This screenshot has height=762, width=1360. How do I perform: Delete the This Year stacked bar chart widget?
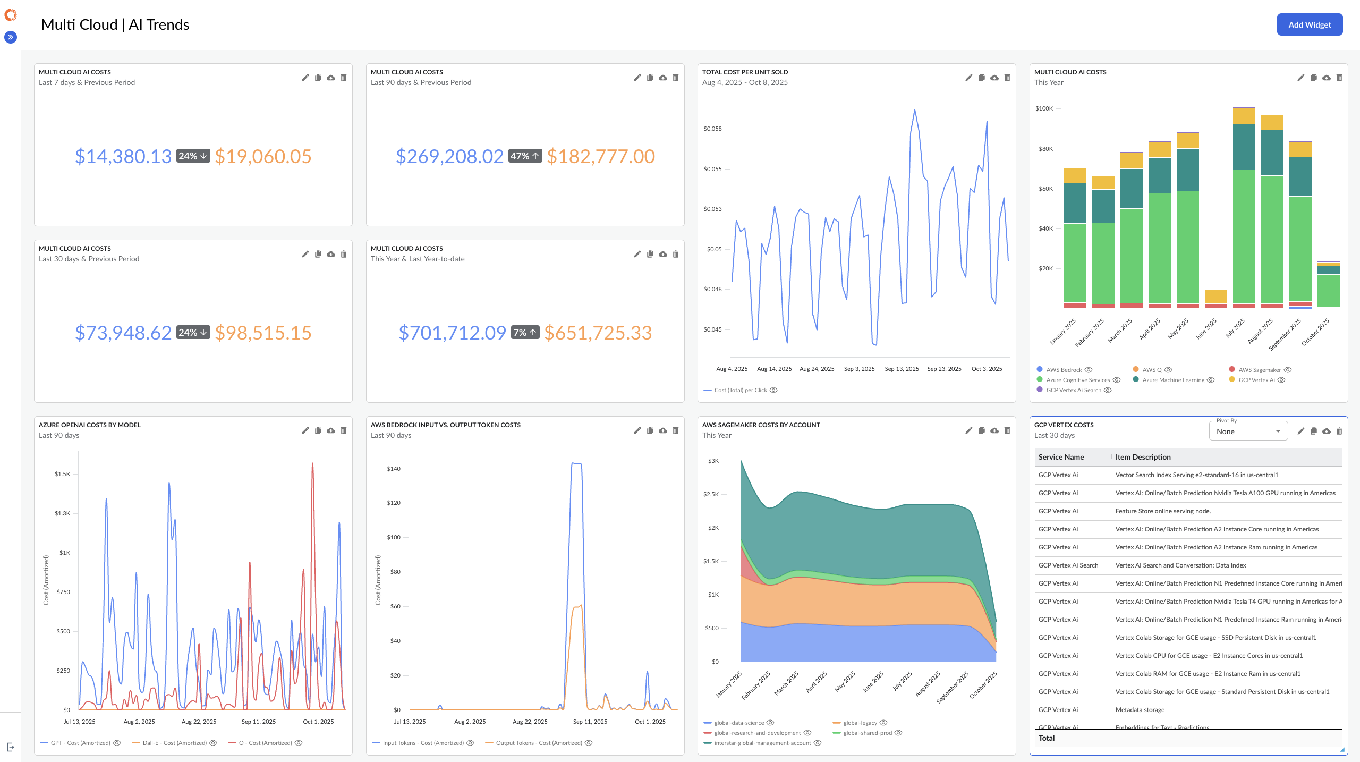[x=1339, y=78]
